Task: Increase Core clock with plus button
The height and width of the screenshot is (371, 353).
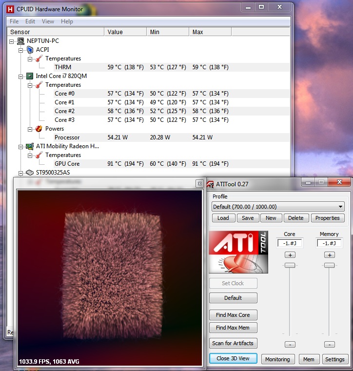Action: pos(290,255)
